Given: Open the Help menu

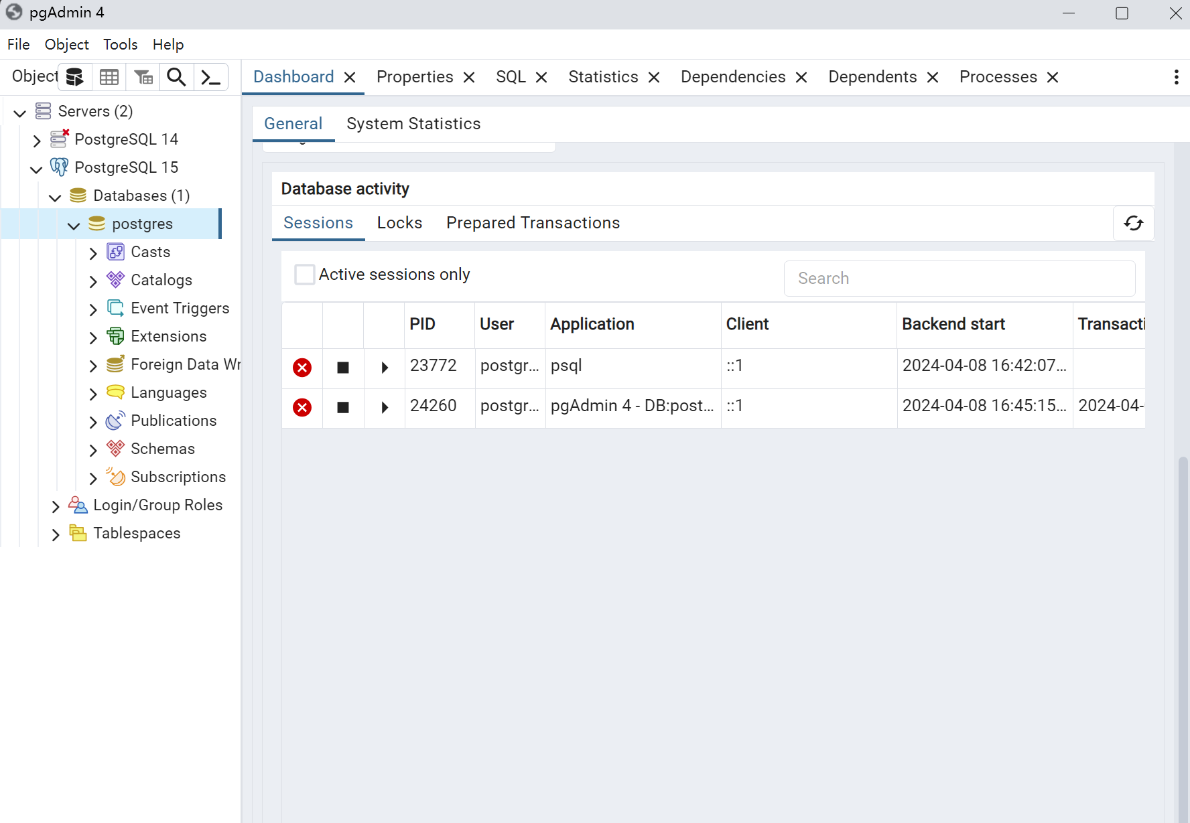Looking at the screenshot, I should 168,44.
